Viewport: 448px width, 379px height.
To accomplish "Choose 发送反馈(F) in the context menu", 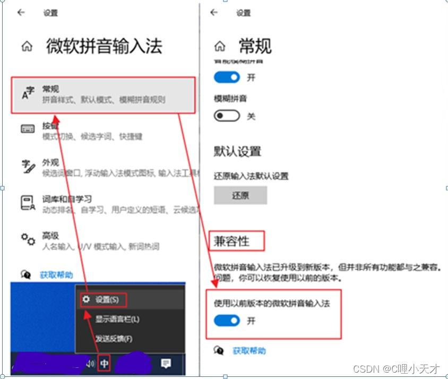I will click(x=114, y=339).
